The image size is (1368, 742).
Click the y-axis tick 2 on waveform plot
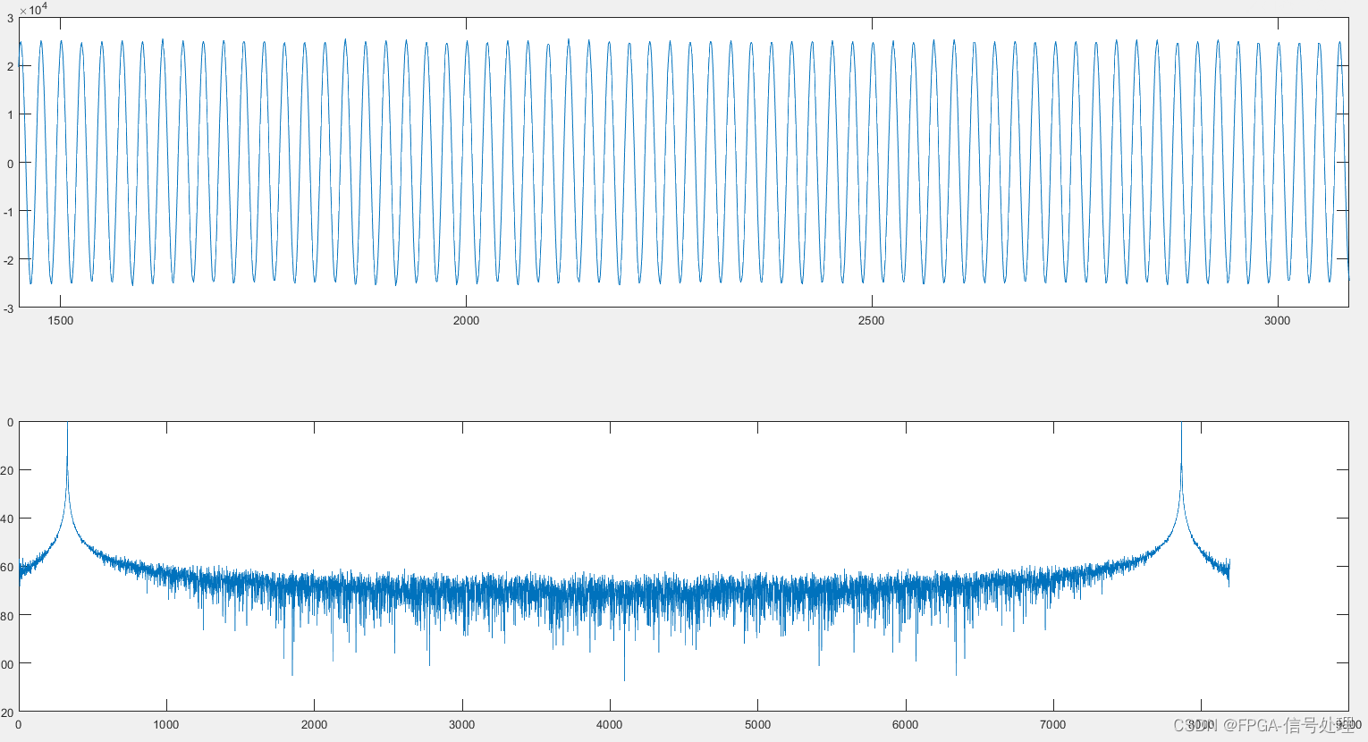[10, 66]
